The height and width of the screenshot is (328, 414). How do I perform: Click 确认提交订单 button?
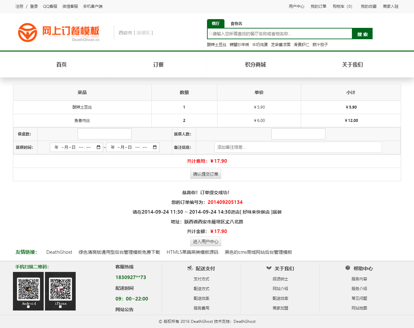coord(206,174)
